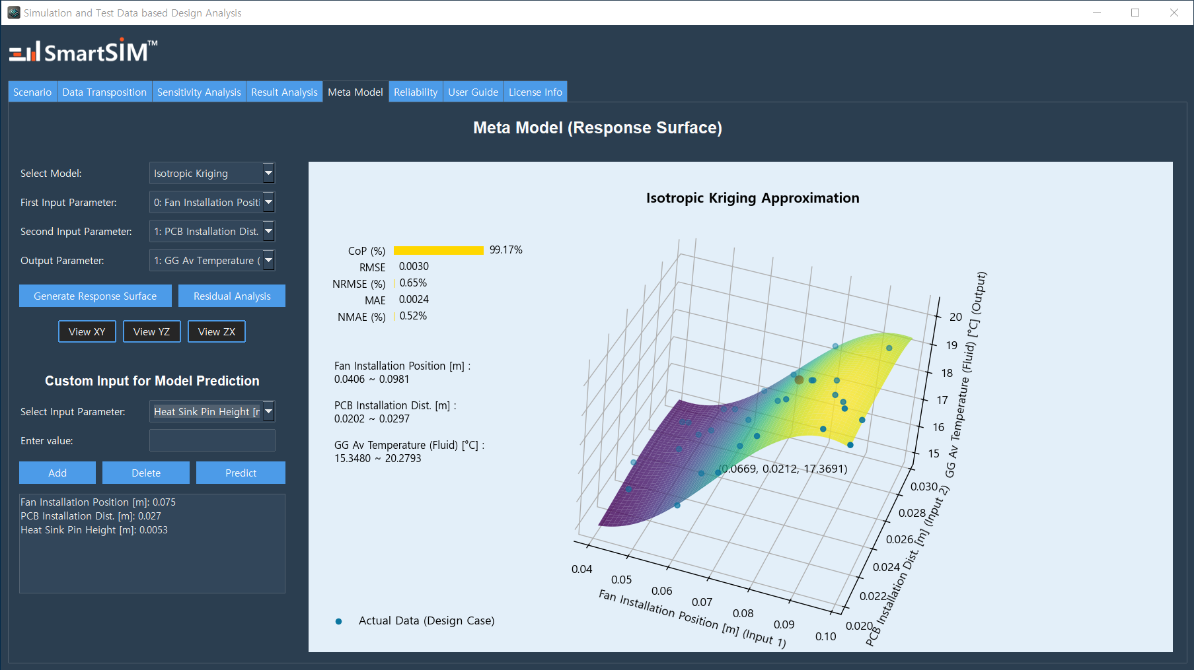Click the Enter value input field
This screenshot has width=1194, height=670.
tap(212, 441)
